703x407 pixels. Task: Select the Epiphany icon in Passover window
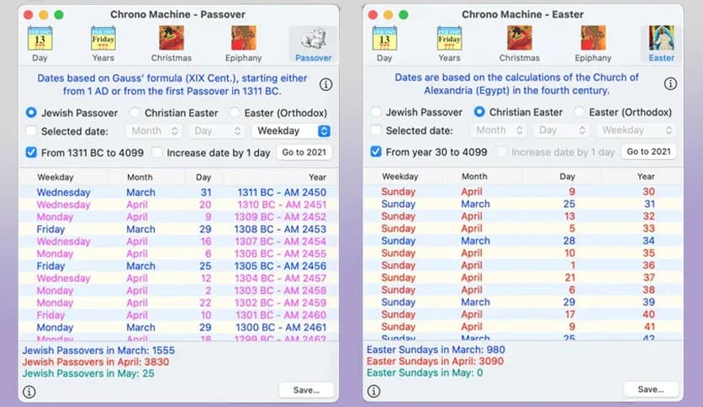(244, 40)
